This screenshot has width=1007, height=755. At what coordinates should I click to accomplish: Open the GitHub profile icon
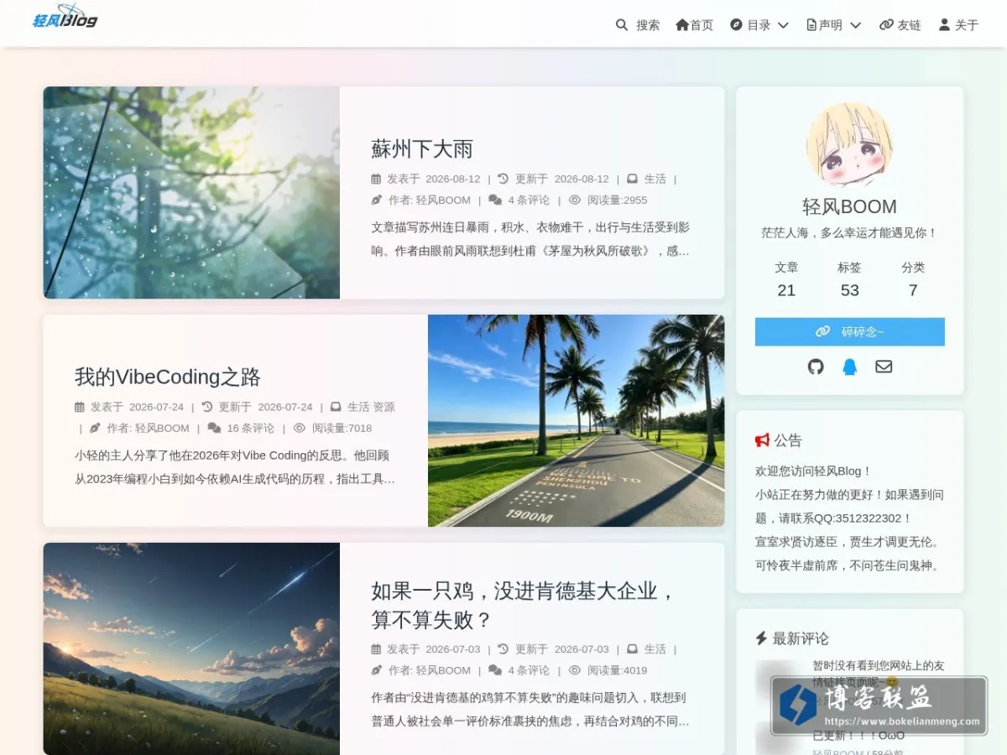point(816,367)
